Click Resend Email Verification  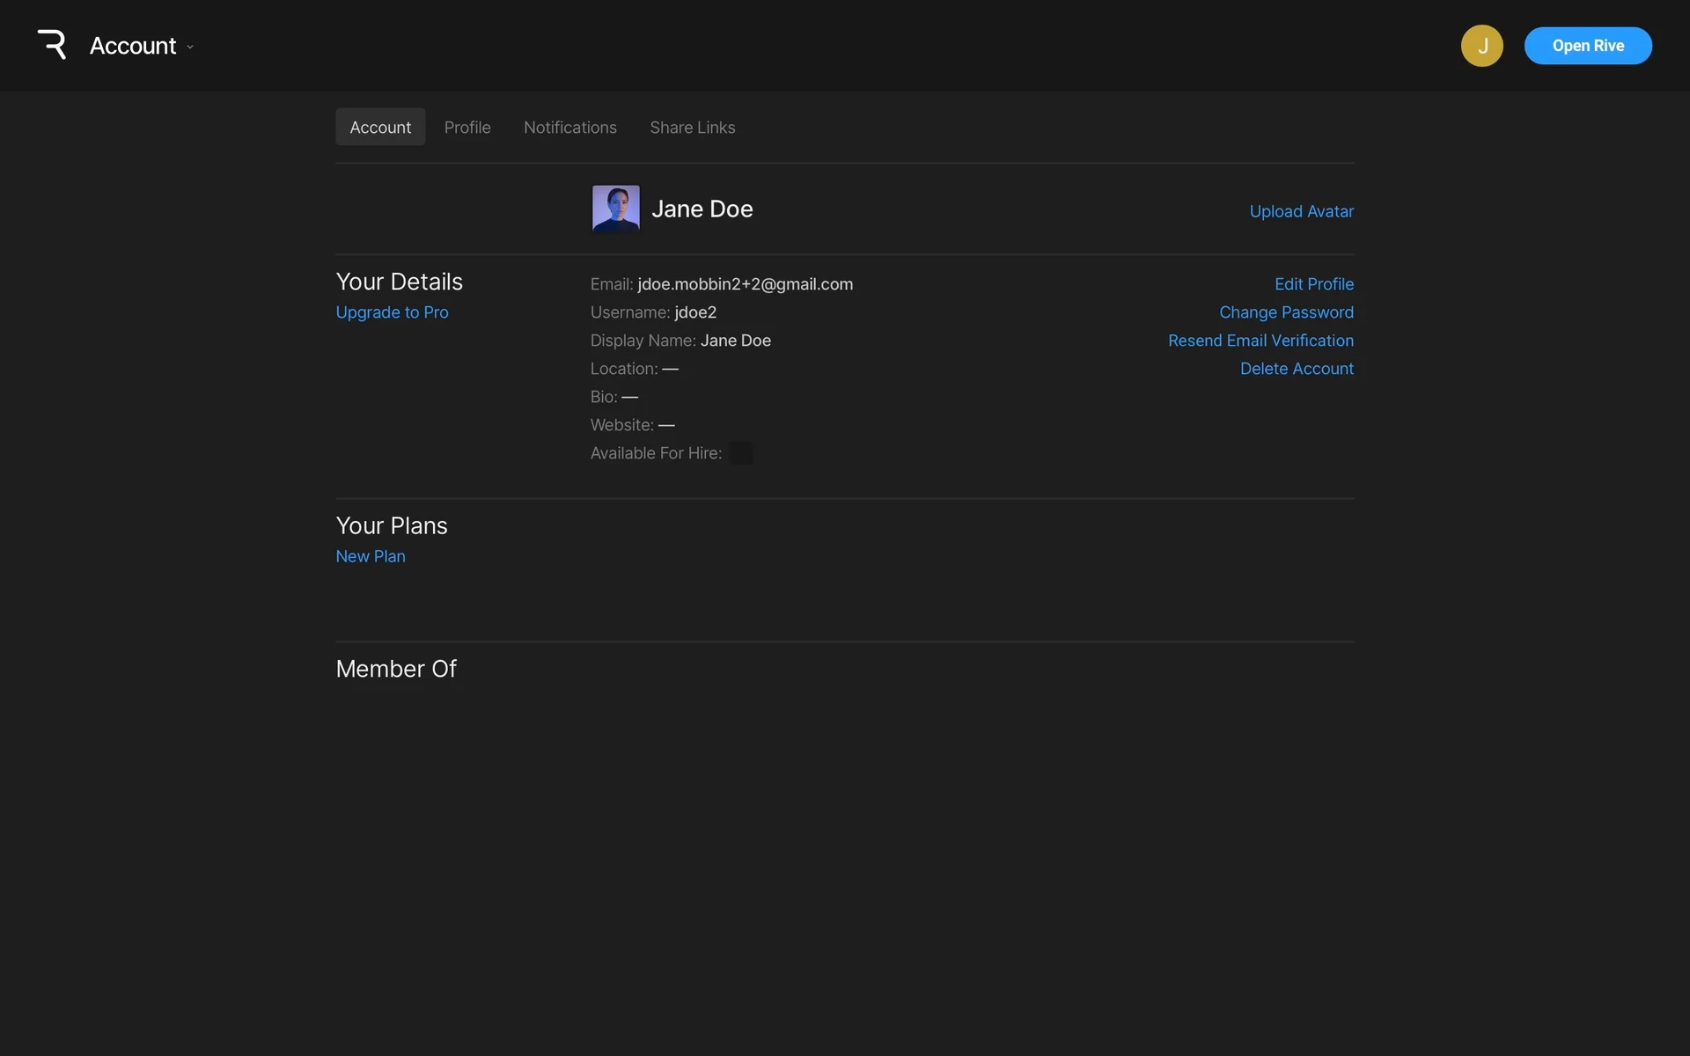pyautogui.click(x=1260, y=341)
